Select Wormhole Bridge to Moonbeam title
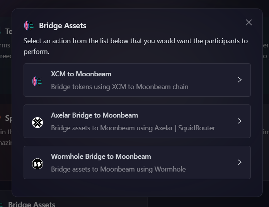Screen dimensions: 269x207 click(101, 157)
